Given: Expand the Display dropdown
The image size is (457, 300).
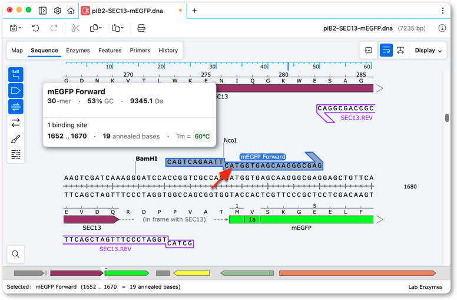Looking at the screenshot, I should click(428, 50).
